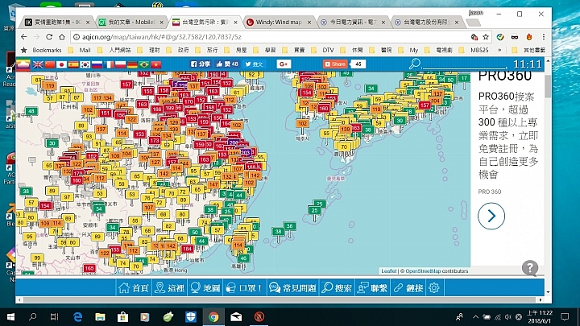Click the red 184 AQI marker

coord(188,249)
